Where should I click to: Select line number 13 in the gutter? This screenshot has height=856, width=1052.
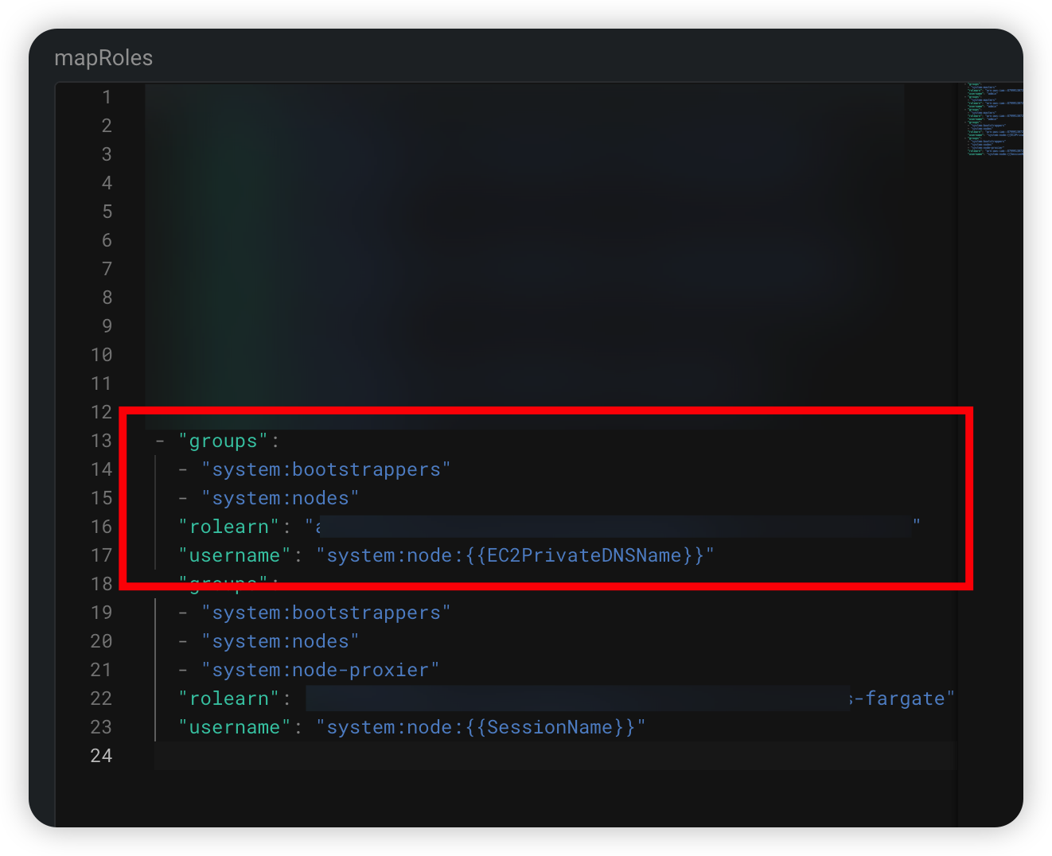tap(102, 441)
